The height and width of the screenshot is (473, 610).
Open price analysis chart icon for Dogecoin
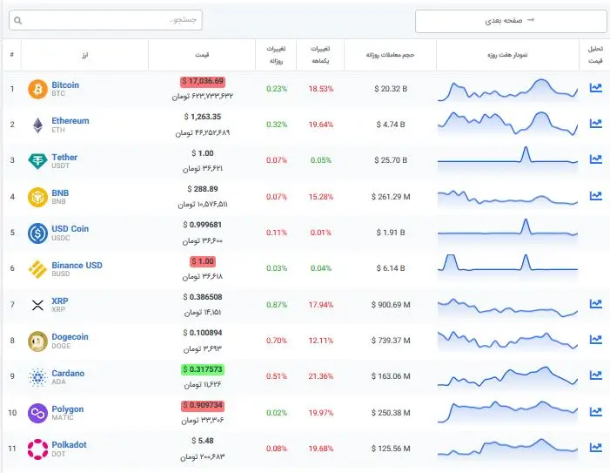click(595, 339)
